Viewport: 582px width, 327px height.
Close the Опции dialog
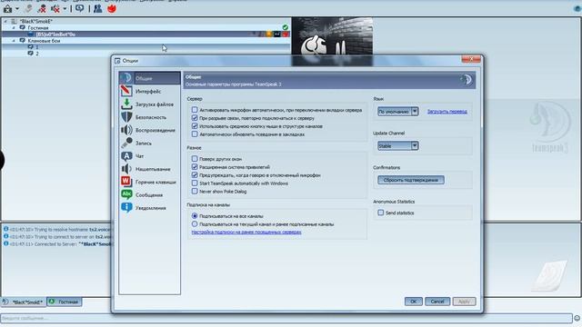(x=471, y=59)
